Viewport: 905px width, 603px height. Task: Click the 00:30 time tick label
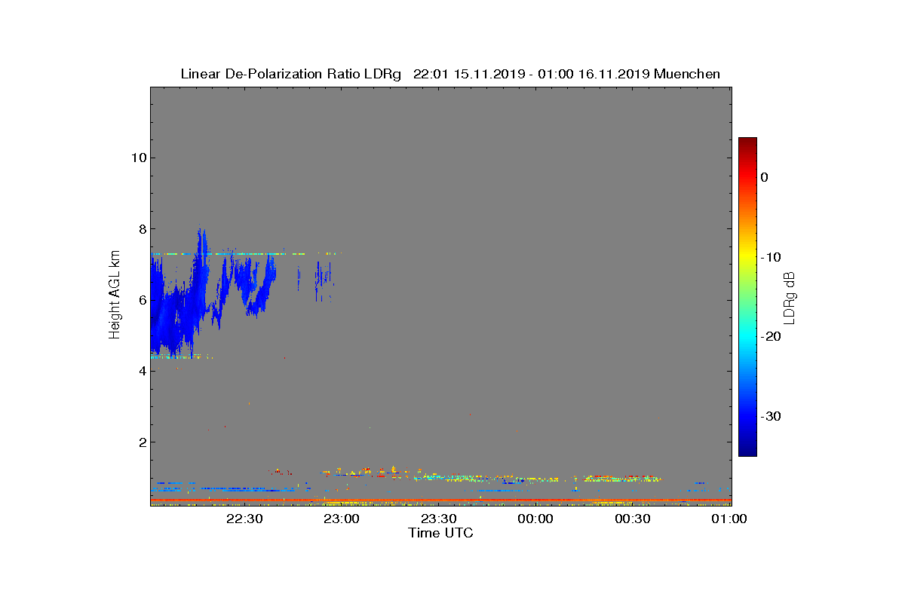[x=632, y=519]
